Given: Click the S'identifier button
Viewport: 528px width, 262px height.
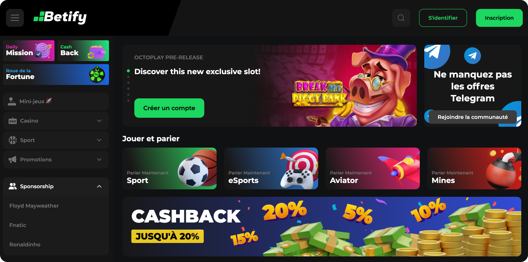Looking at the screenshot, I should (x=443, y=18).
